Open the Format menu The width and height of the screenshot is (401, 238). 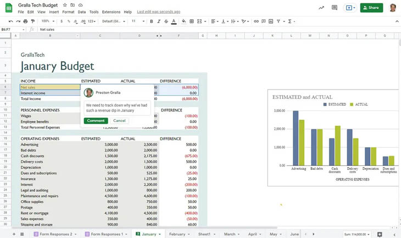click(x=68, y=12)
